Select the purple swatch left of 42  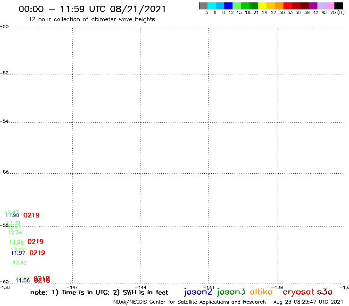click(x=313, y=6)
